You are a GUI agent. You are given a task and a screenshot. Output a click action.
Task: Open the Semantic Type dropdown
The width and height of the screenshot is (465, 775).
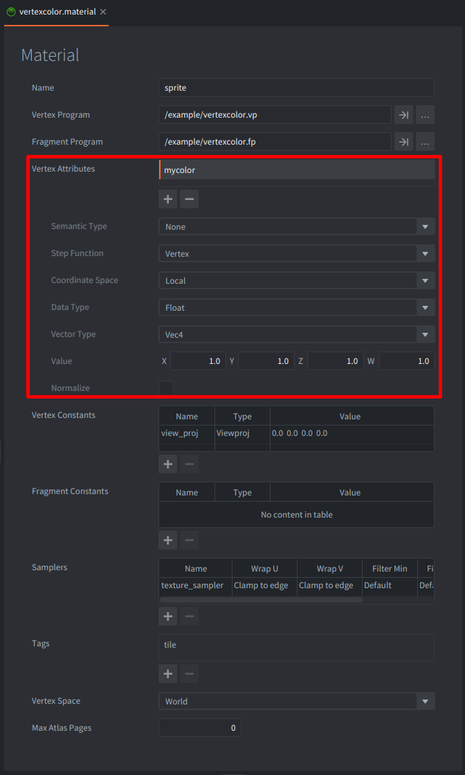[x=296, y=227]
